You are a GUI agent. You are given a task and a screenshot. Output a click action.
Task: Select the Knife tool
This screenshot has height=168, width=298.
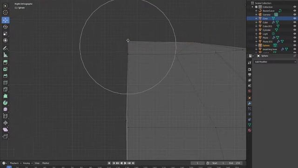[x=5, y=89]
